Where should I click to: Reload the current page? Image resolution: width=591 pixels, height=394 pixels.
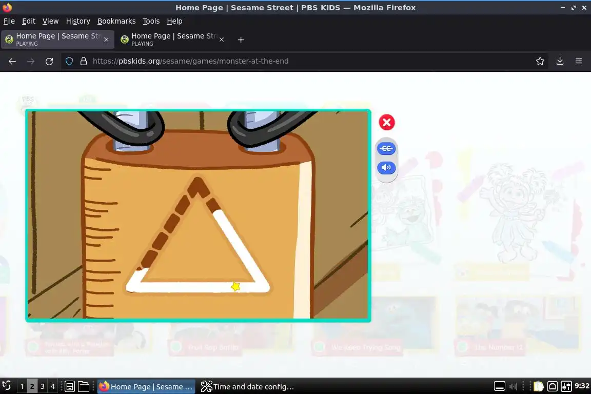pos(49,61)
